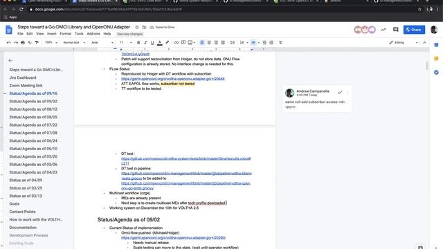Viewport: 443px width, 249px height.
Task: Open the View menu
Action: pos(40,34)
